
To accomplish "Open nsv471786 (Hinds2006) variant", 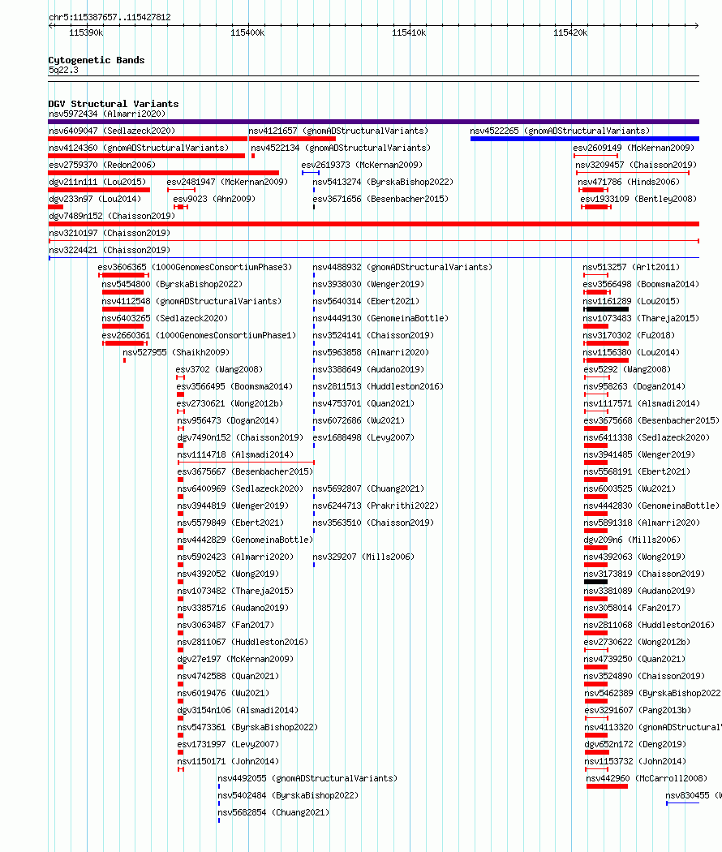I will 629,182.
